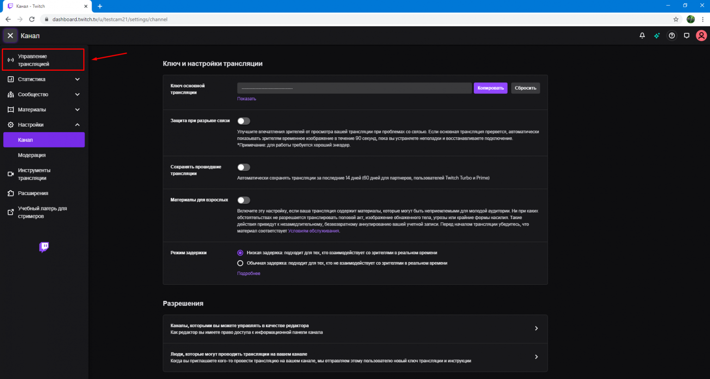Toggle Защита при разрыве связи switch

coord(244,121)
